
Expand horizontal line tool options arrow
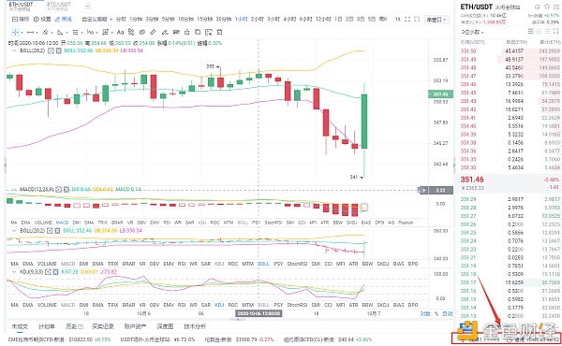click(37, 33)
